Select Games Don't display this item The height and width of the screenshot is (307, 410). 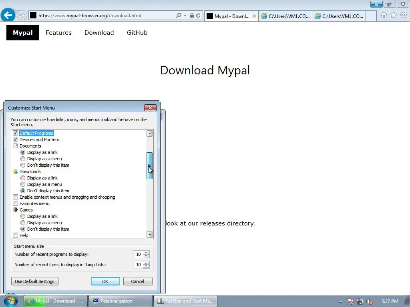[x=23, y=229]
